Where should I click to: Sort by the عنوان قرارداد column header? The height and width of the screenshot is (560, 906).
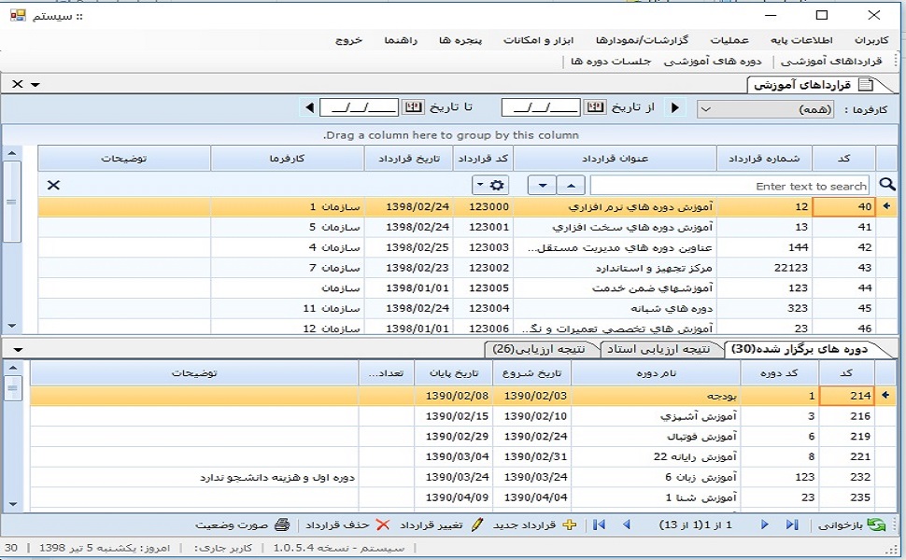coord(615,158)
